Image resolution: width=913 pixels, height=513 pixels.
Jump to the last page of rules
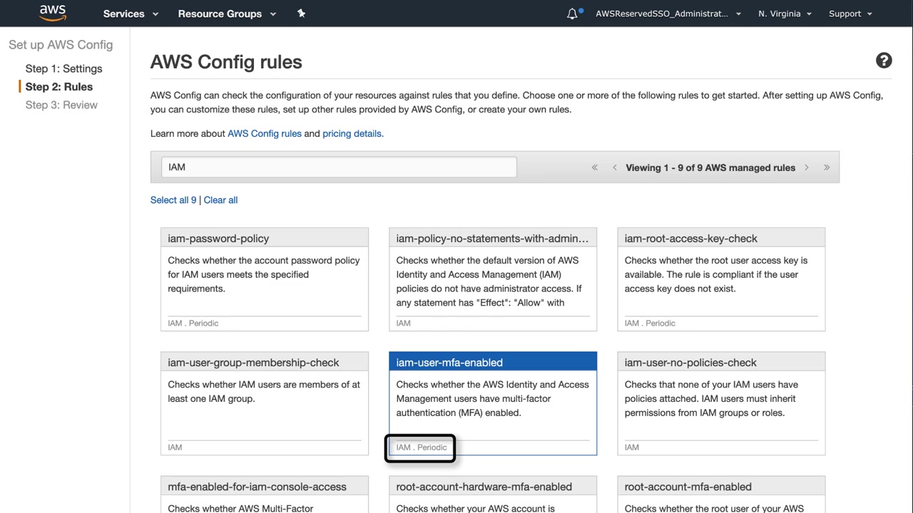pos(827,167)
